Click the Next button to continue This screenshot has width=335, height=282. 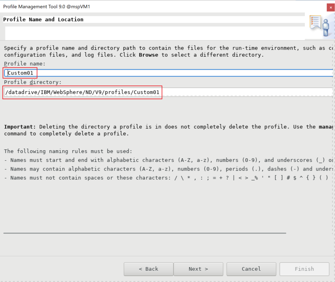click(x=198, y=269)
